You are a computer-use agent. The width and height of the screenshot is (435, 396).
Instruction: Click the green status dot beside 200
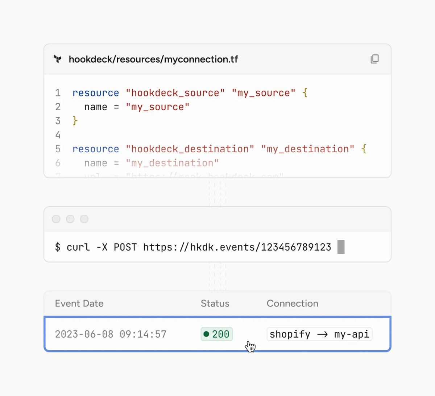[206, 334]
